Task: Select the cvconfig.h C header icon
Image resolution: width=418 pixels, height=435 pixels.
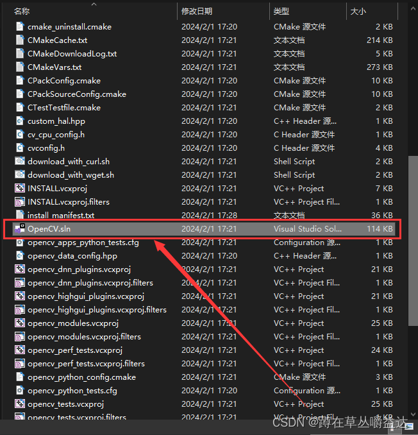Action: point(20,148)
